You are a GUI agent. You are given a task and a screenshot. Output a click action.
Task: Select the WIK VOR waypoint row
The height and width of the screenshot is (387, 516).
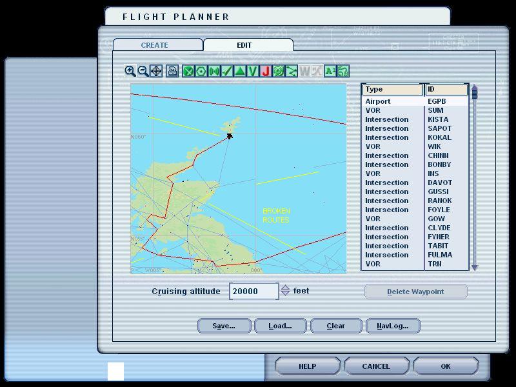point(413,146)
